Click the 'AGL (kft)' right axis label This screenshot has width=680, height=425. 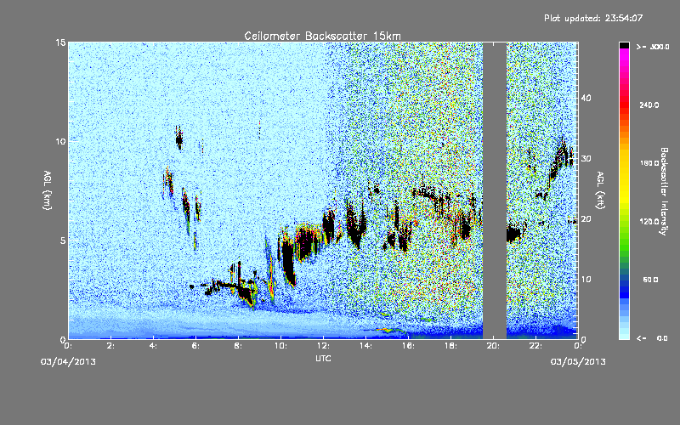(x=600, y=190)
